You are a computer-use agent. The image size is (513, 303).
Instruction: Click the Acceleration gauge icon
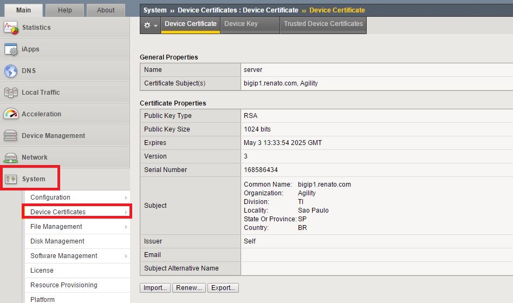coord(11,114)
